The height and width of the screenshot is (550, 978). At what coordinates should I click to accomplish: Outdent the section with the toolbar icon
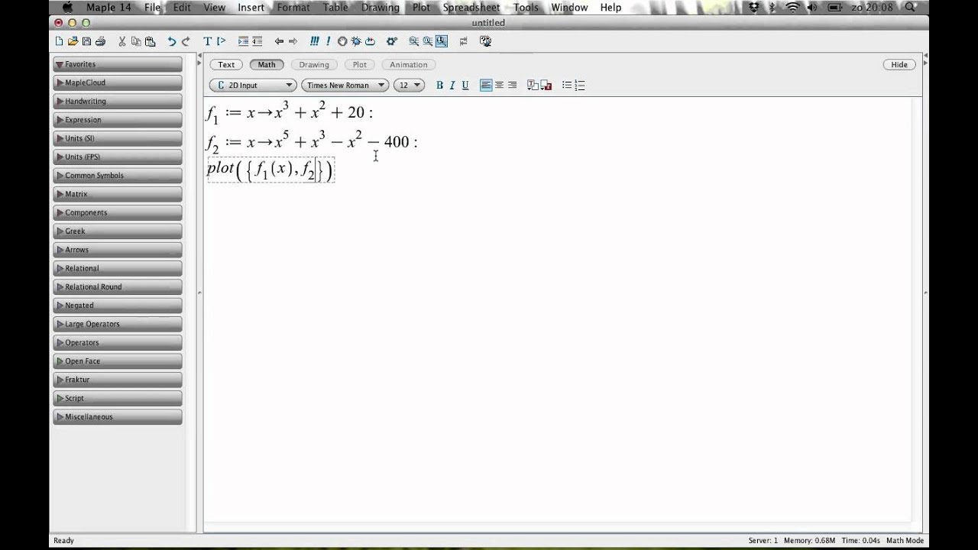257,41
